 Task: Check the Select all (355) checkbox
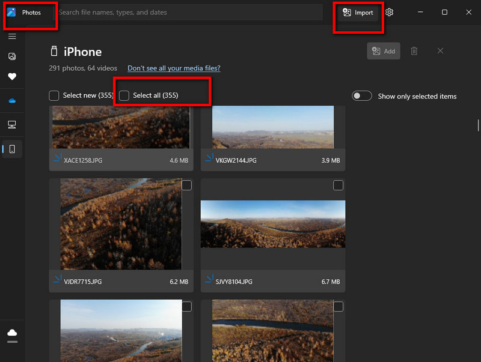pos(124,95)
